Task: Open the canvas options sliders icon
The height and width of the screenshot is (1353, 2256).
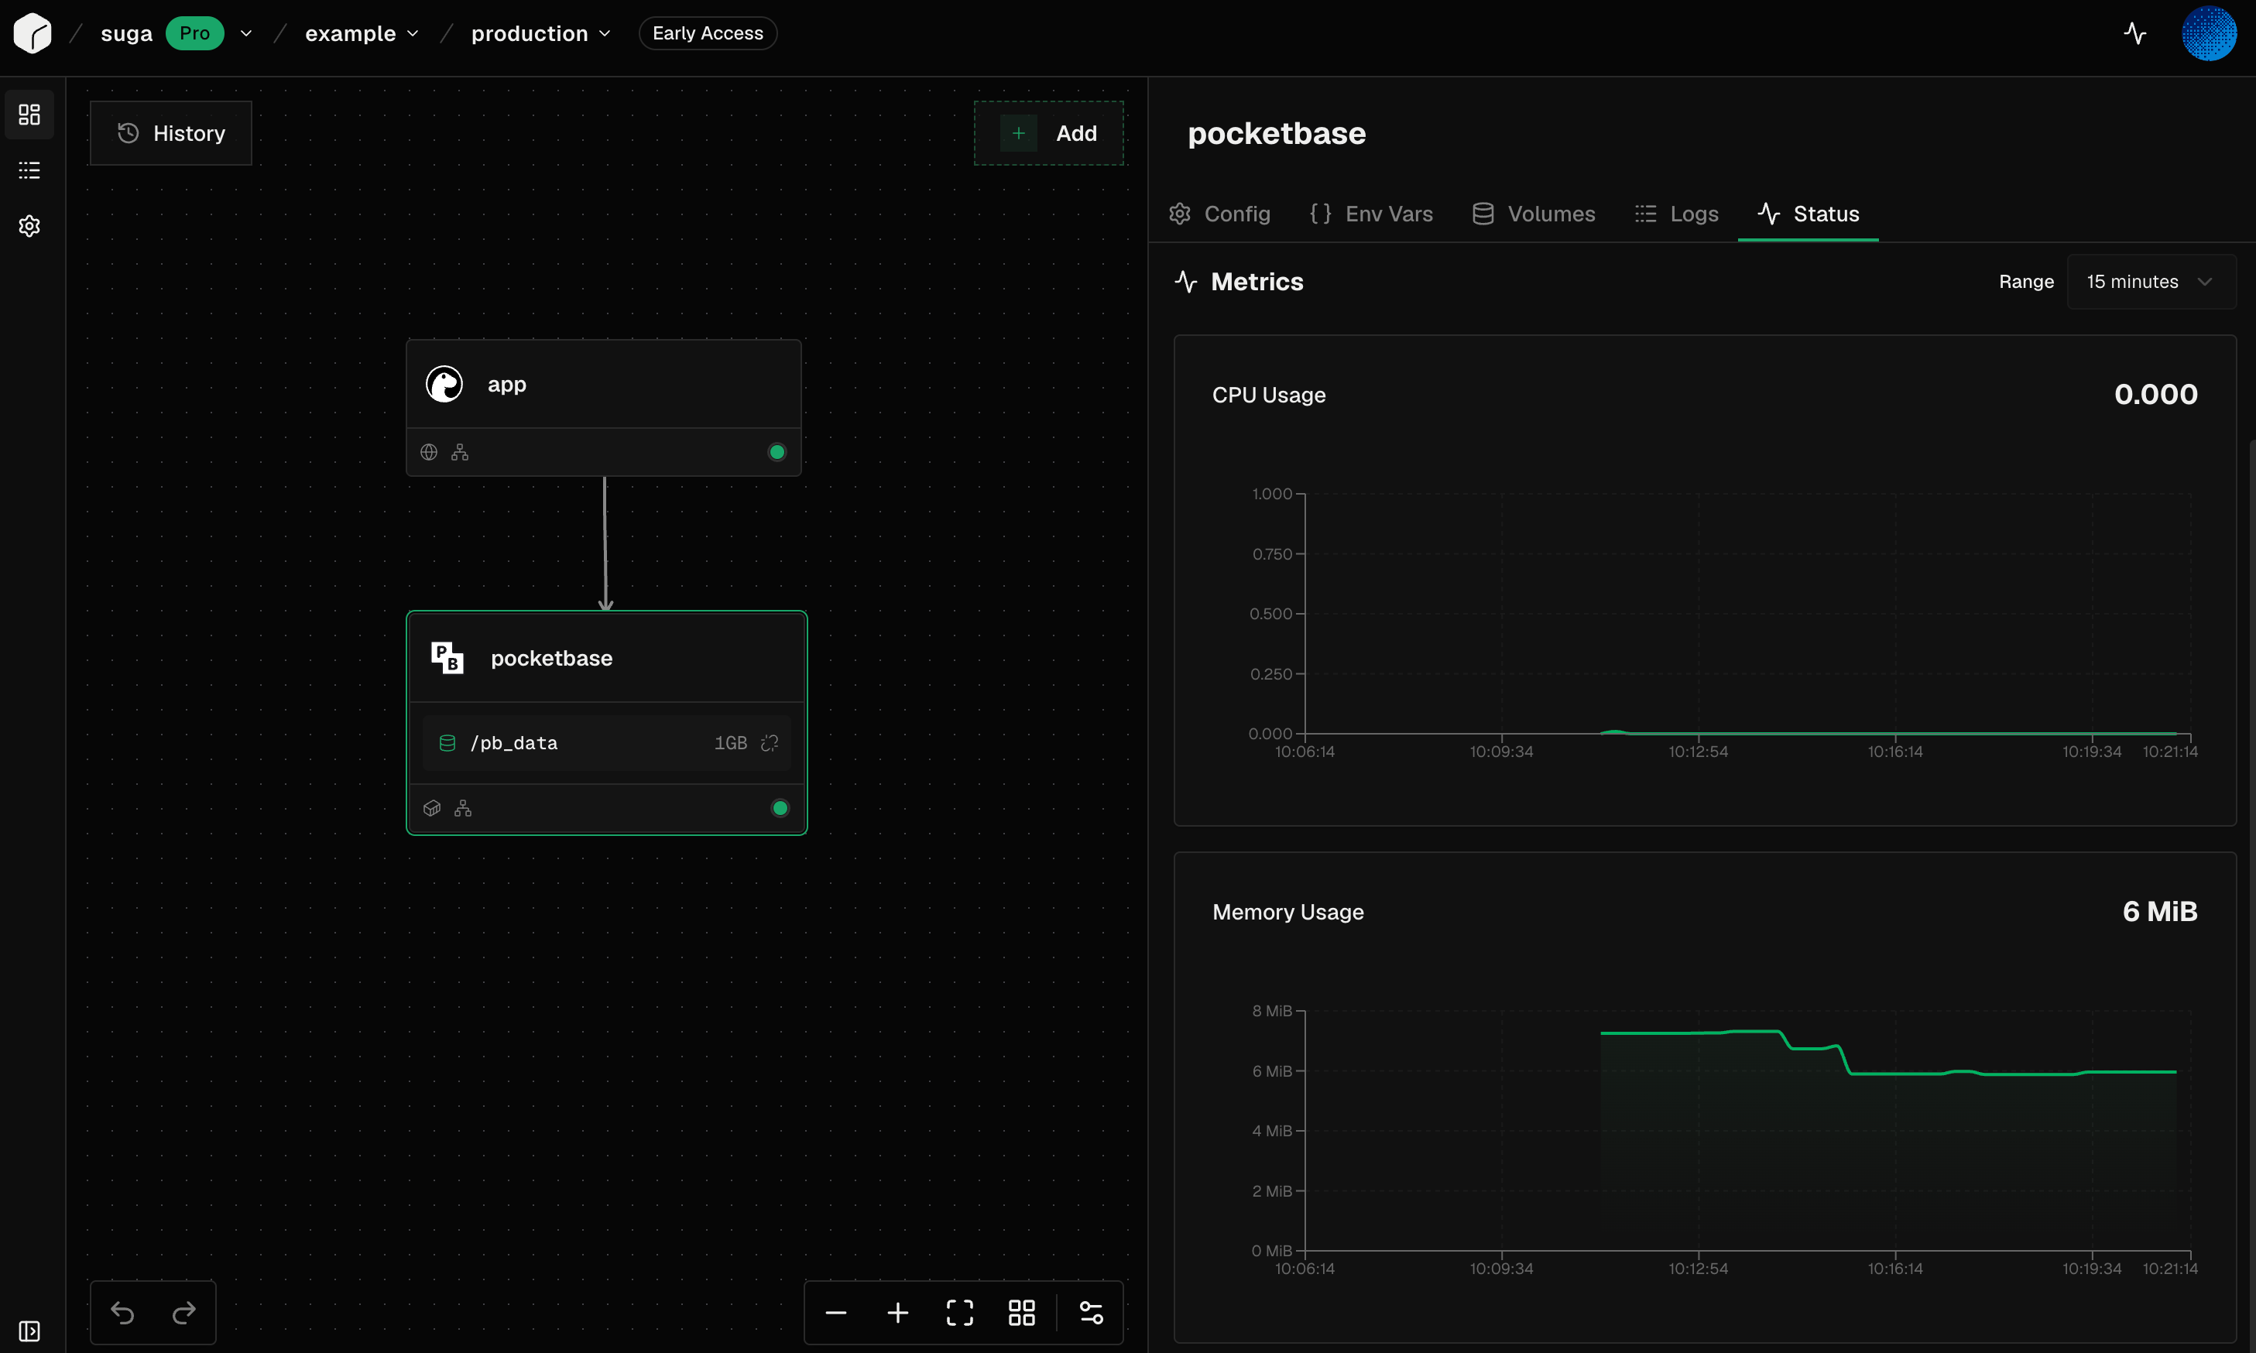Action: pos(1092,1313)
